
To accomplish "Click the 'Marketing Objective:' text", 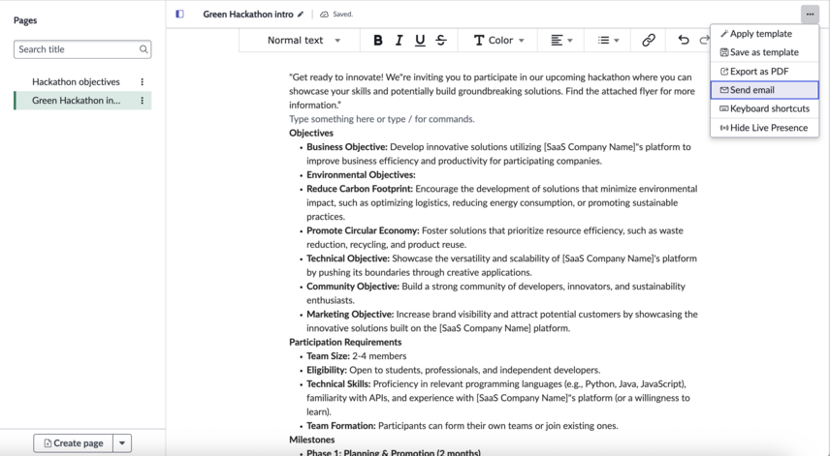I will point(350,315).
